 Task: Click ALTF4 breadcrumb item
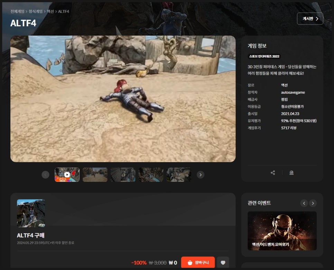click(64, 11)
